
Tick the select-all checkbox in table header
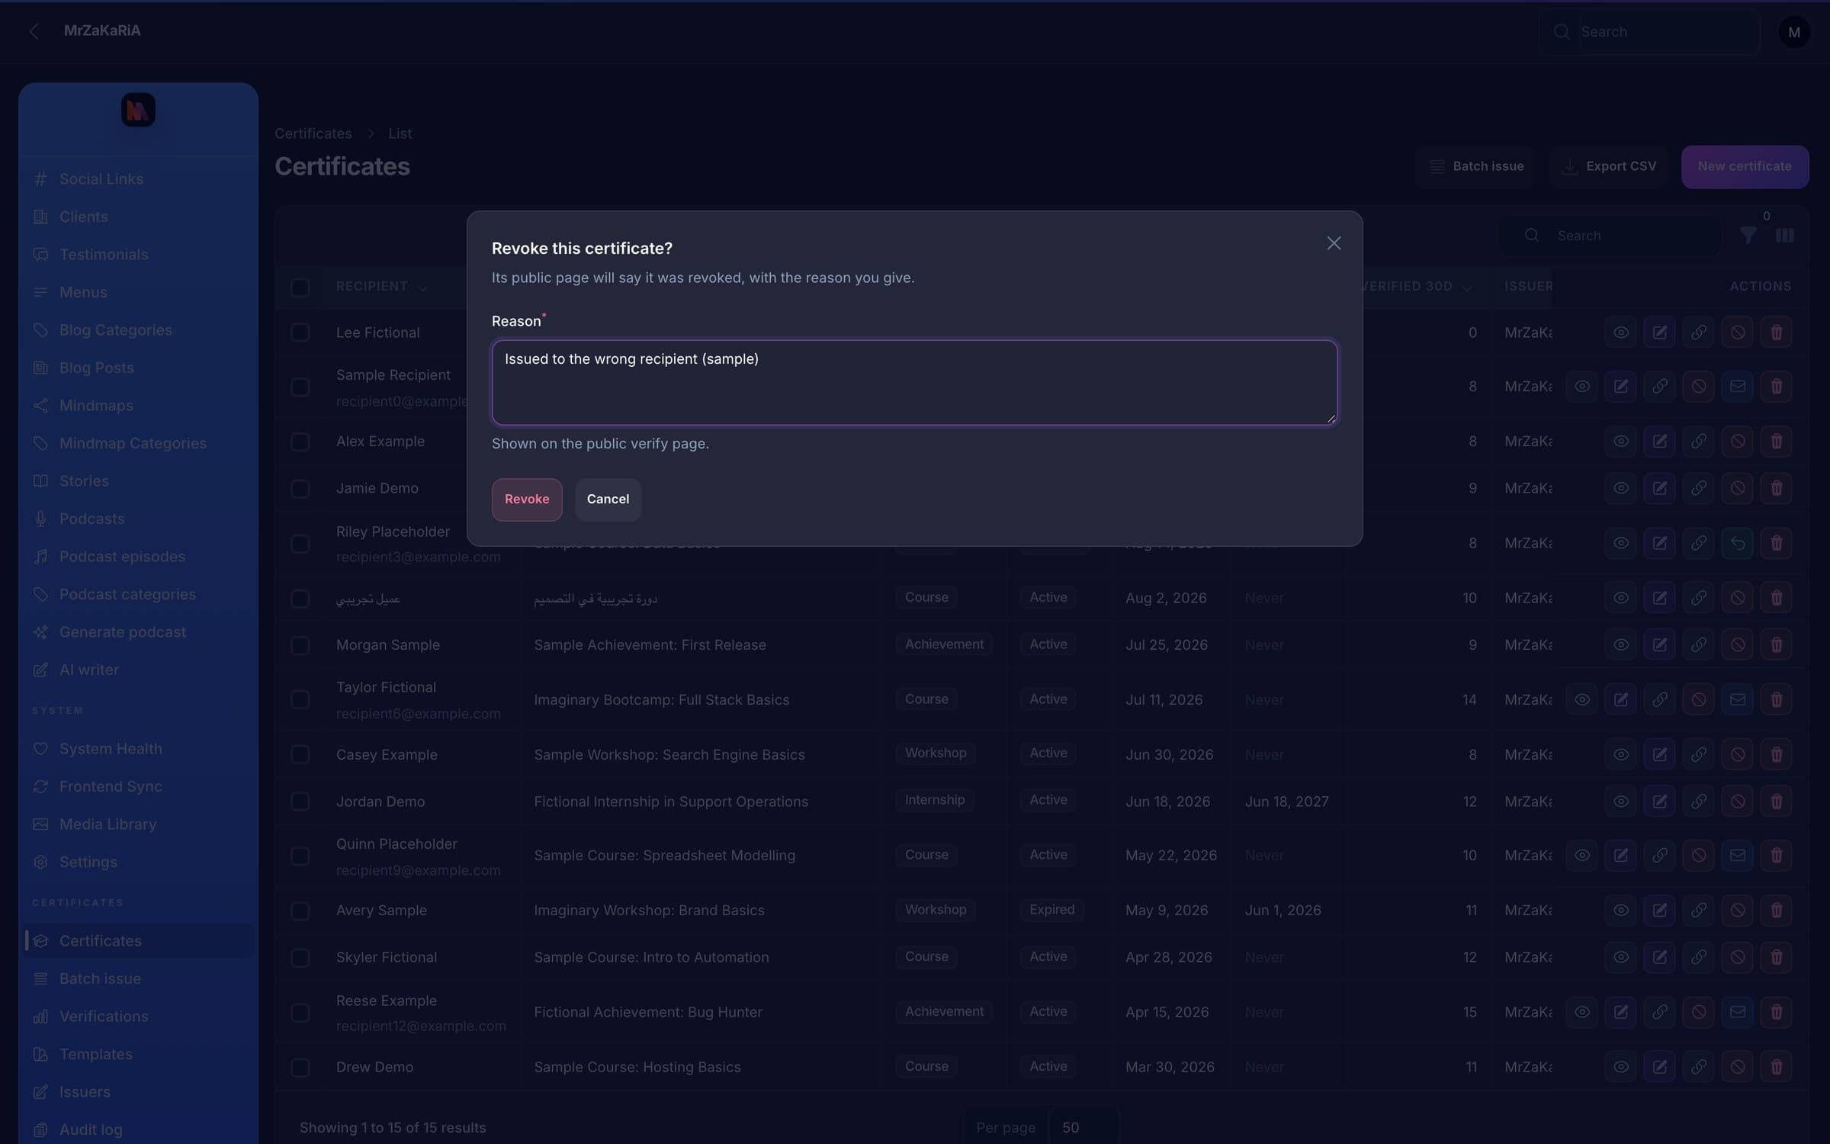click(x=300, y=288)
